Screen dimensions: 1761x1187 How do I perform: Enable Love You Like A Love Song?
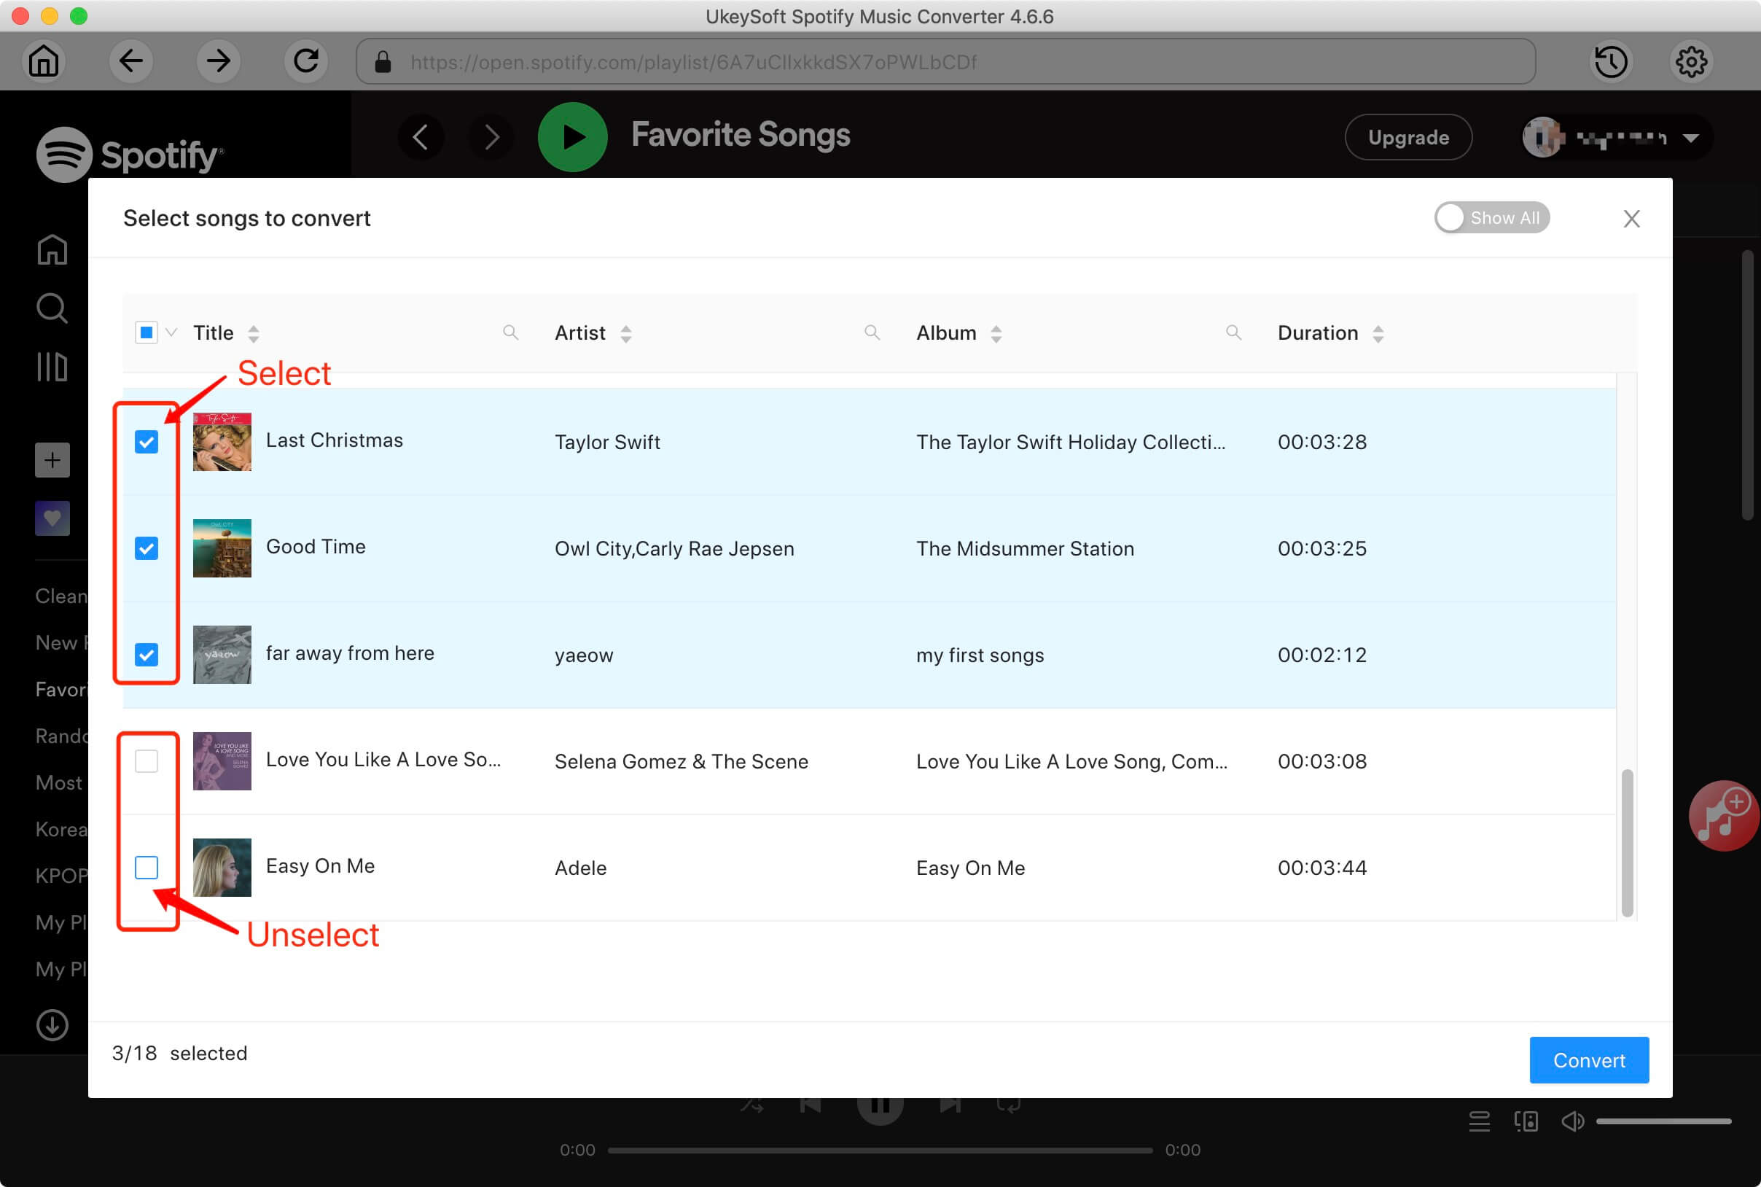pos(147,759)
